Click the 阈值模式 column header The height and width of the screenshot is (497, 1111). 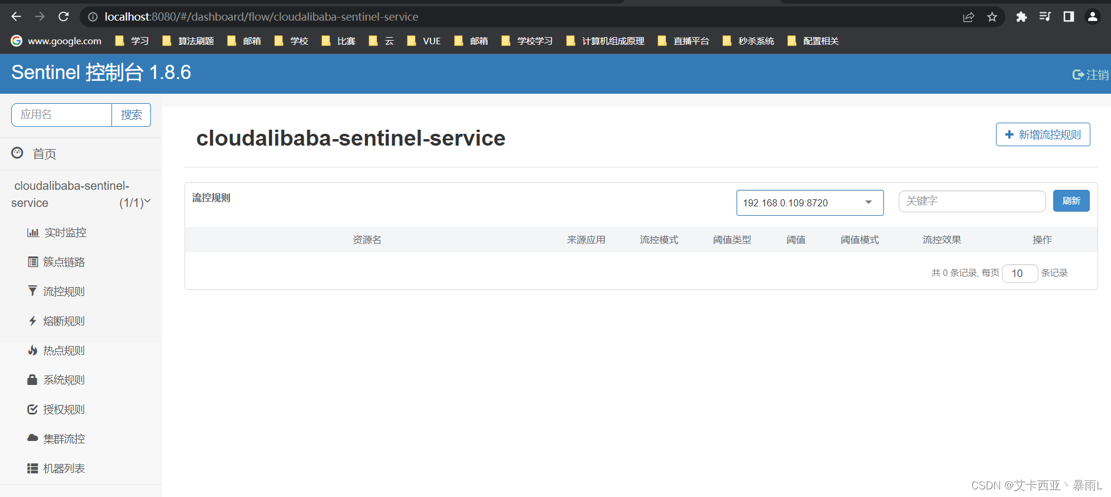coord(860,240)
